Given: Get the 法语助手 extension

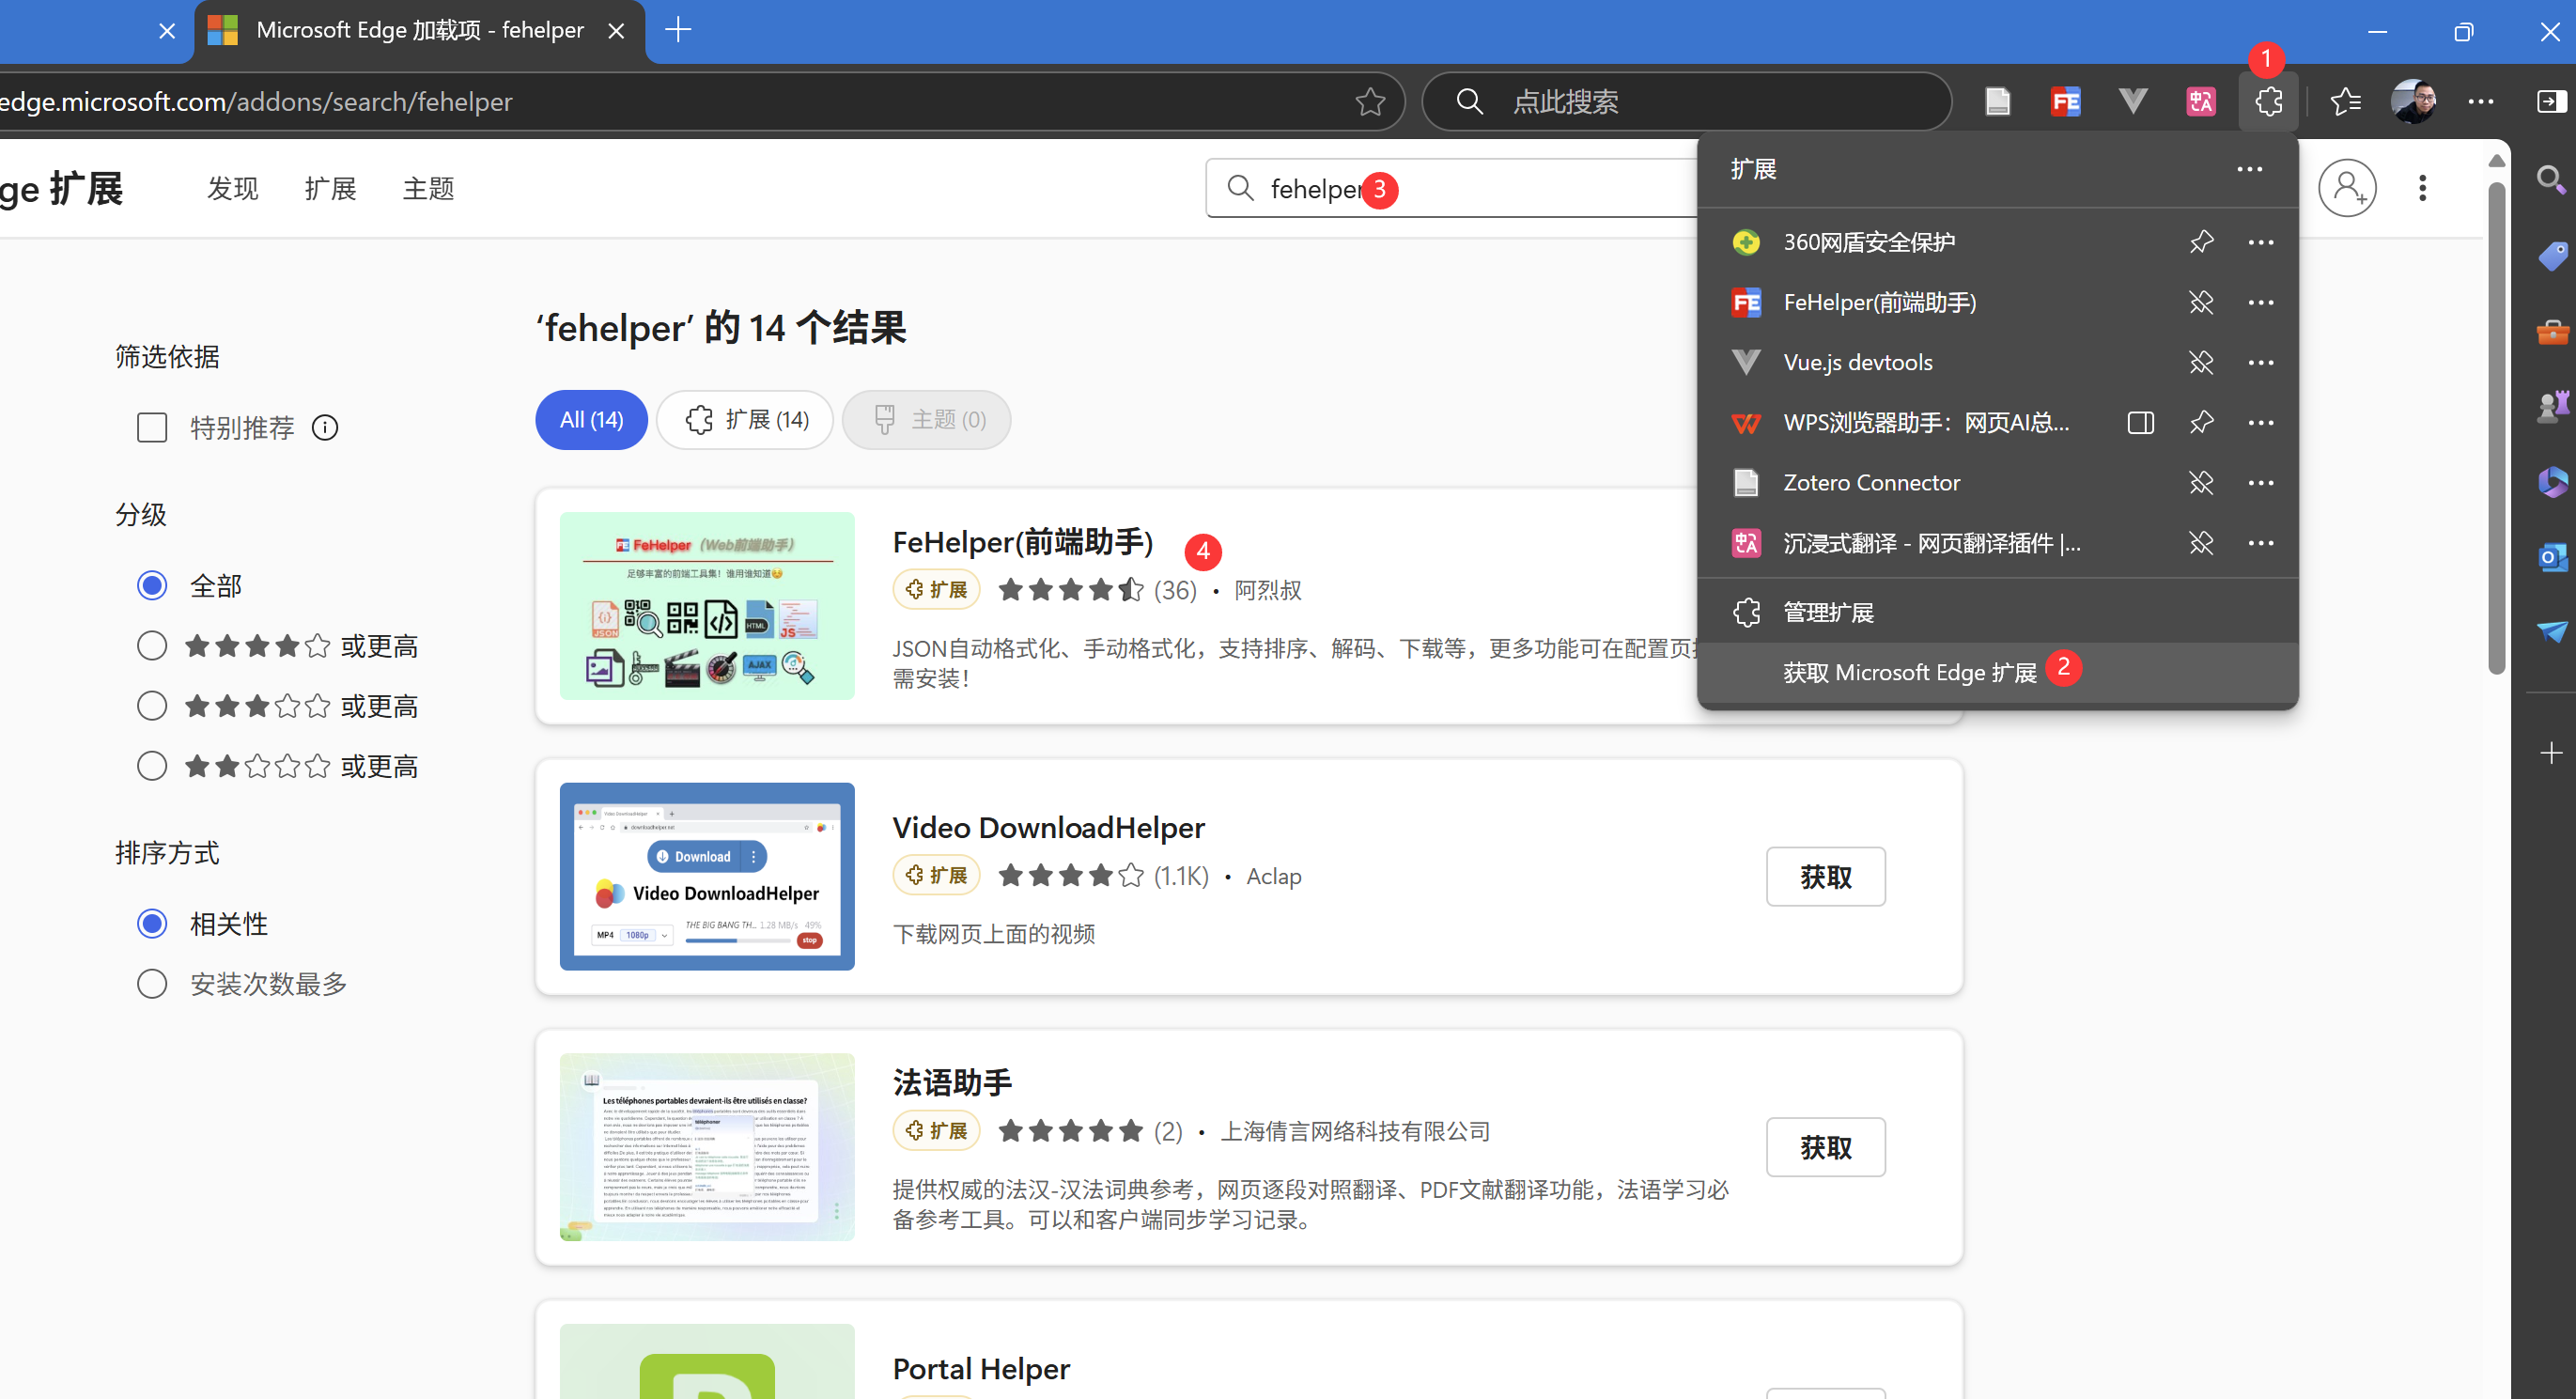Looking at the screenshot, I should (1825, 1147).
